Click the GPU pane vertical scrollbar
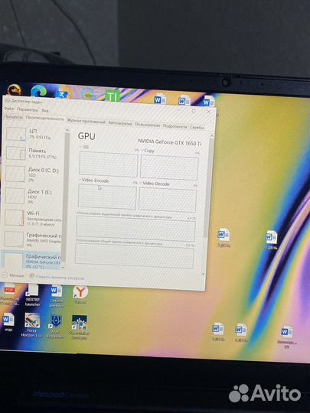The height and width of the screenshot is (413, 310). 208,187
